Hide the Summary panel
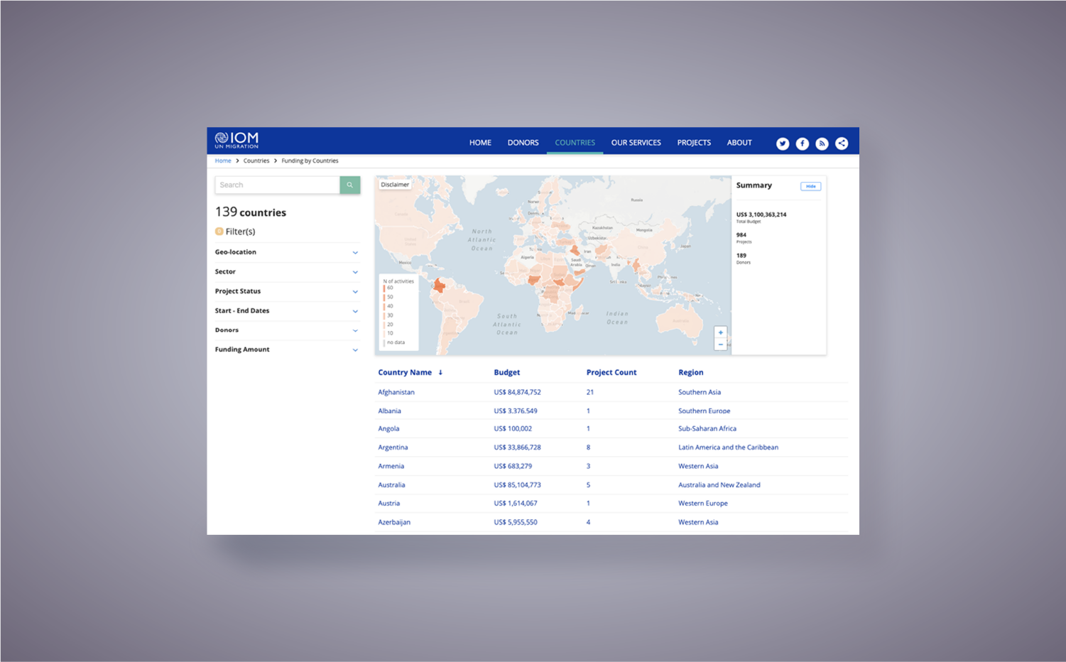1066x662 pixels. [811, 186]
